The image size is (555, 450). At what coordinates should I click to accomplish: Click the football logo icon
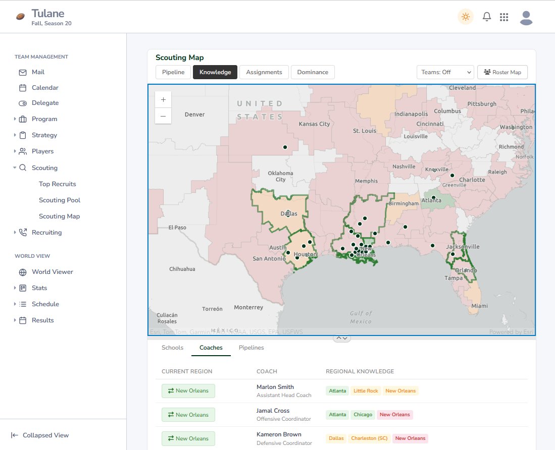click(21, 16)
